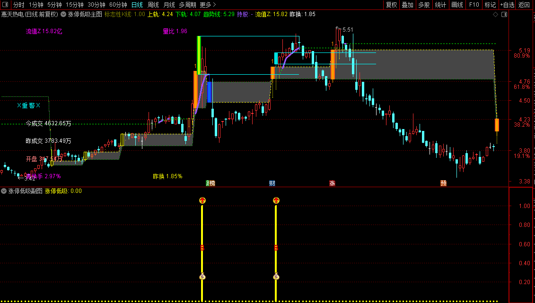Expand sub-chart indicator dropdown arrow
This screenshot has height=303, width=535.
(4, 191)
